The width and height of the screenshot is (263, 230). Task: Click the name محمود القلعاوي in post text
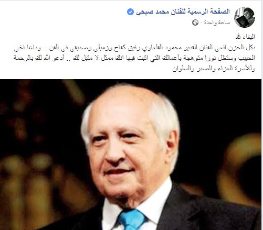[x=160, y=47]
